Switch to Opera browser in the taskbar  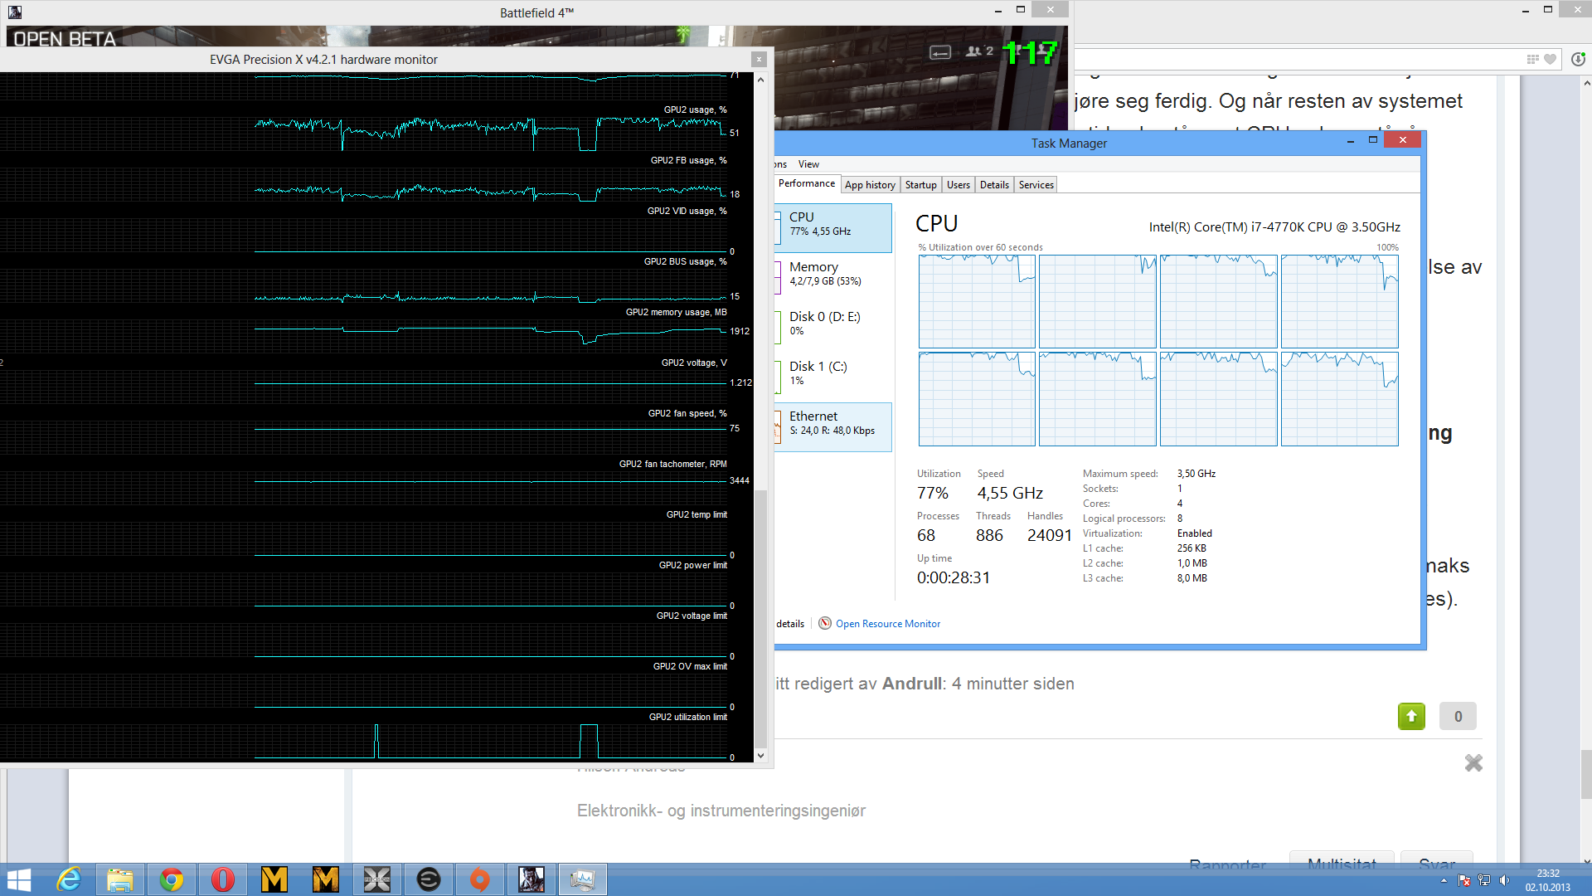point(223,879)
